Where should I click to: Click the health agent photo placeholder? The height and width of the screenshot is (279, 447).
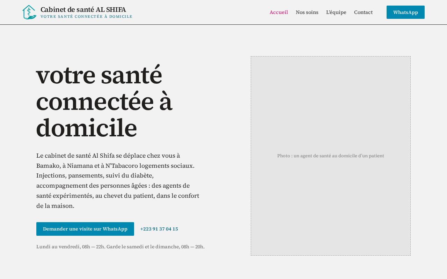point(331,156)
